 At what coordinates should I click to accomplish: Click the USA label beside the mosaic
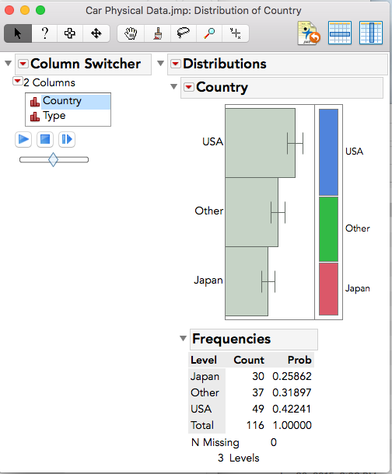click(354, 152)
